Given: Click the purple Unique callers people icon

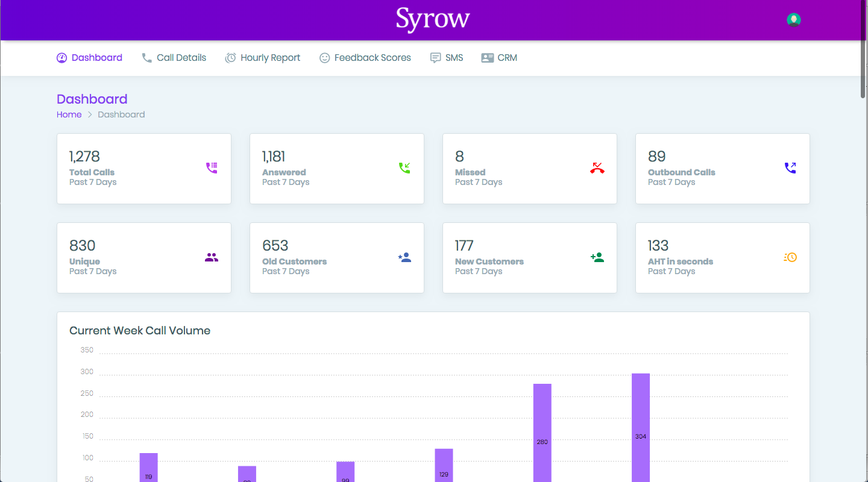Looking at the screenshot, I should pyautogui.click(x=212, y=257).
